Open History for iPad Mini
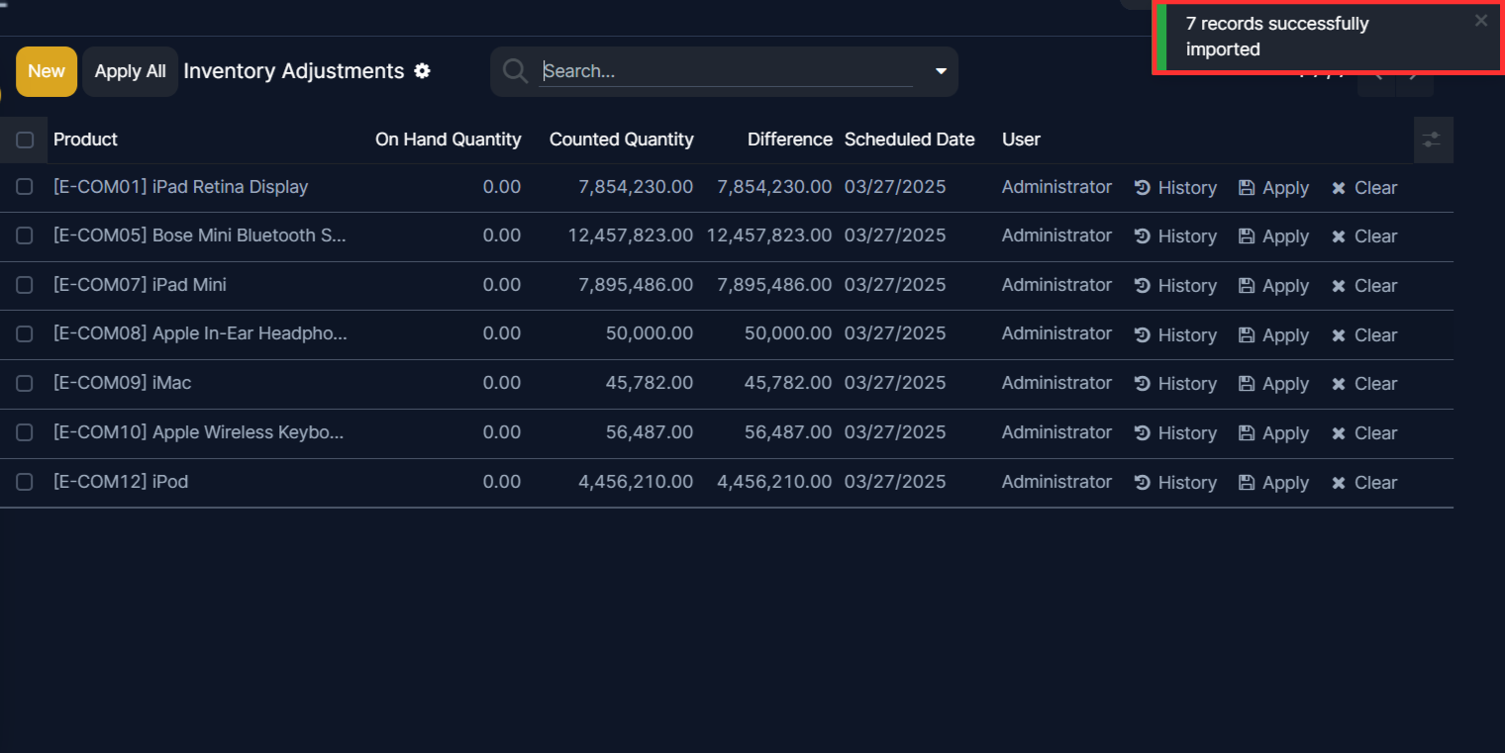 [x=1175, y=286]
